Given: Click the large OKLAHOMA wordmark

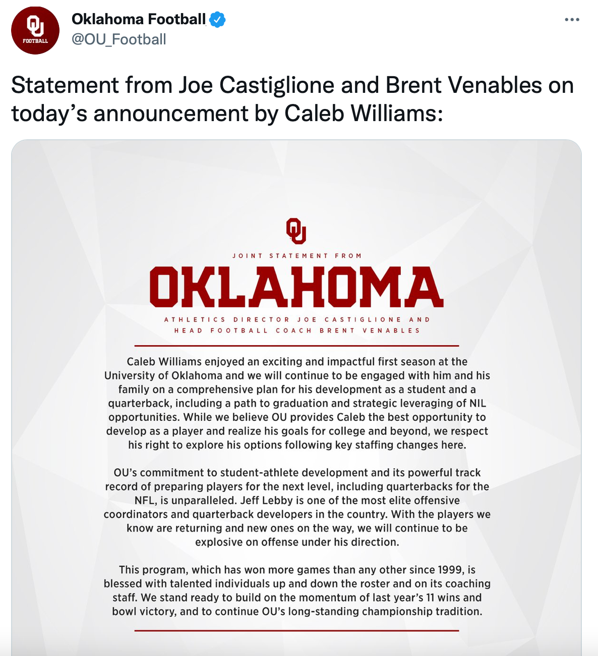Looking at the screenshot, I should pyautogui.click(x=296, y=287).
